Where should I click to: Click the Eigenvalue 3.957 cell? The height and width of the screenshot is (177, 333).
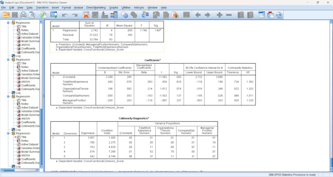[x=91, y=138]
